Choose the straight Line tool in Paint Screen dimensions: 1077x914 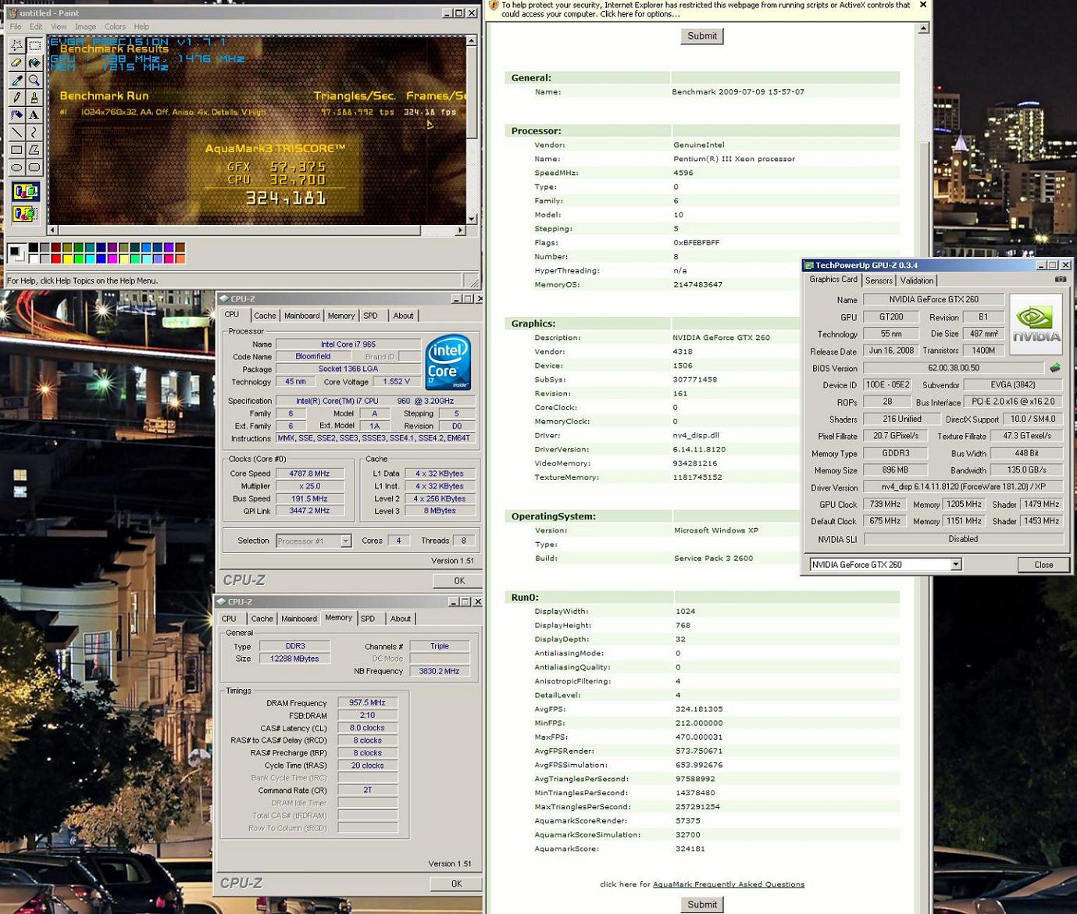click(x=16, y=132)
